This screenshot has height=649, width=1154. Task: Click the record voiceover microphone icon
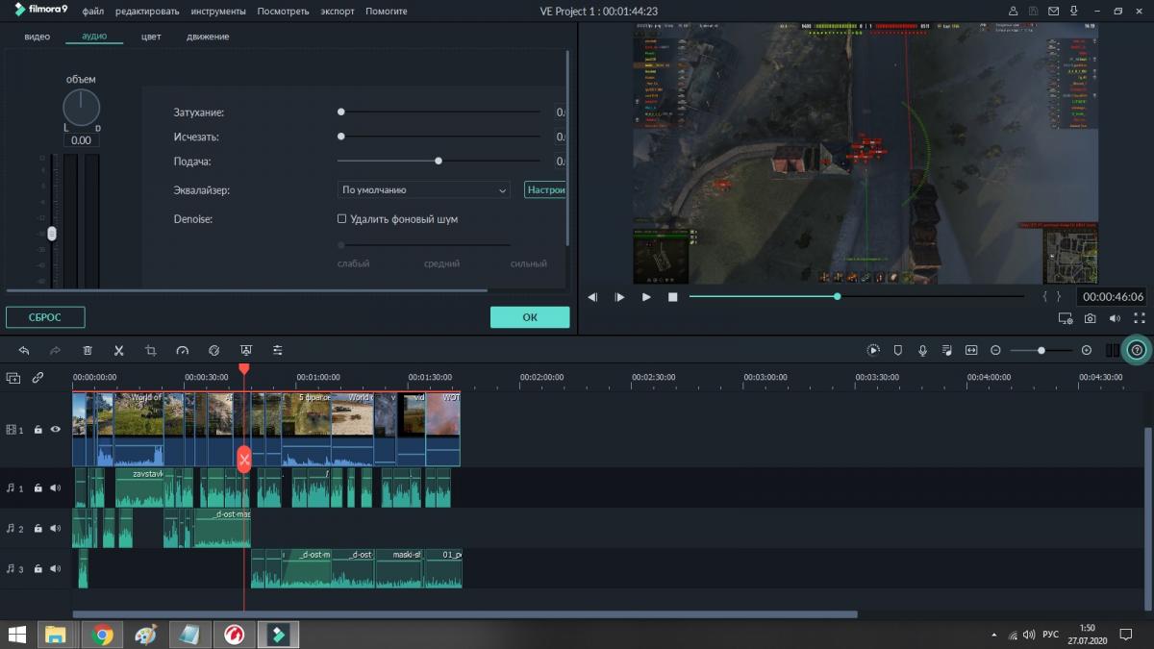[x=922, y=351]
